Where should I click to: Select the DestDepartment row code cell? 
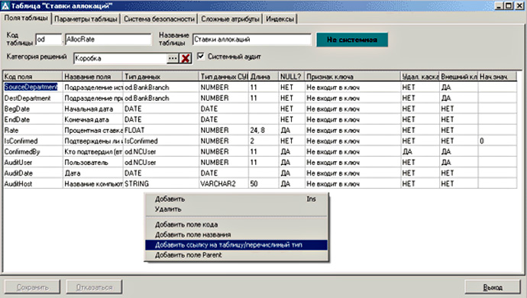click(33, 98)
